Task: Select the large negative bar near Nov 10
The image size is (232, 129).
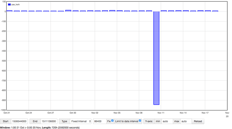Action: [x=156, y=58]
